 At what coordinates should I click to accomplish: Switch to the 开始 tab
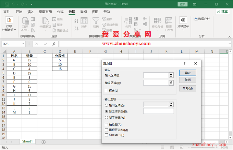[19, 12]
